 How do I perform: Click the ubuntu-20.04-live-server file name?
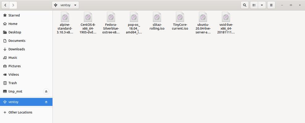click(203, 29)
